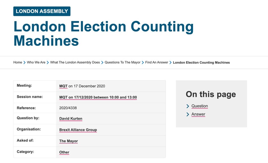Open the Find An Answer breadcrumb
Image resolution: width=268 pixels, height=163 pixels.
(157, 62)
